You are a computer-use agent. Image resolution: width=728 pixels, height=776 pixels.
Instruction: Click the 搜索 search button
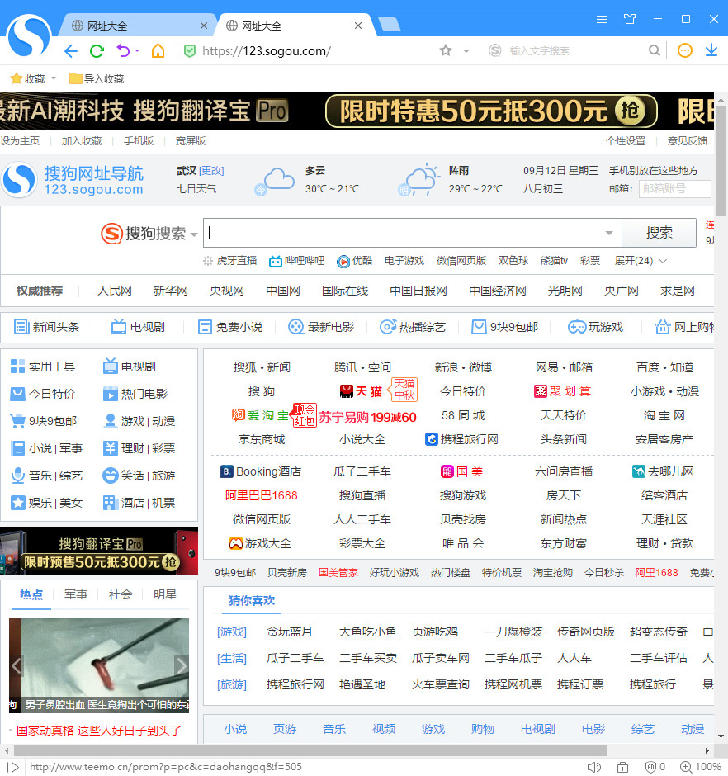659,233
